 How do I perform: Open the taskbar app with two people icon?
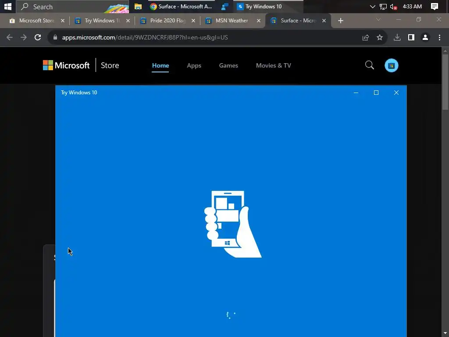coord(225,6)
